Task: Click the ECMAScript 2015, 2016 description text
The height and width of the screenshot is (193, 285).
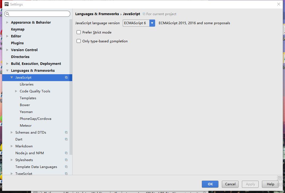Action: [x=194, y=23]
